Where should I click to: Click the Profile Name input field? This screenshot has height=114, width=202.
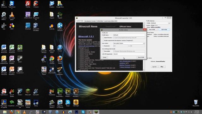point(129,35)
